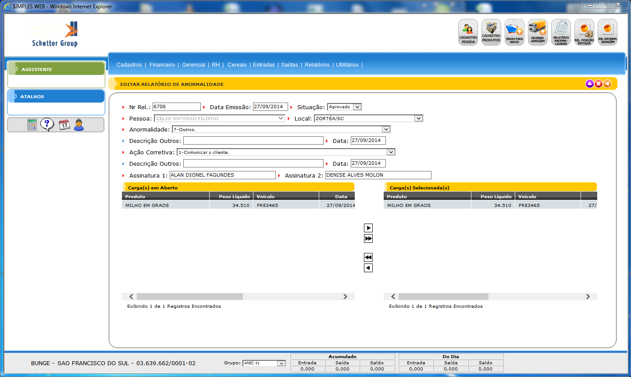The height and width of the screenshot is (377, 631).
Task: Open the Cereais menu
Action: [x=237, y=65]
